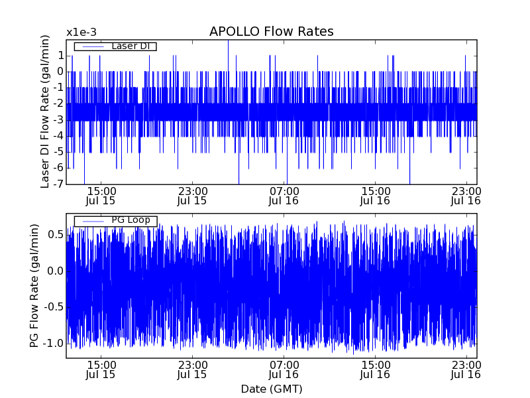Click top plot's "15:00 Jul 15" tick label

(x=101, y=195)
